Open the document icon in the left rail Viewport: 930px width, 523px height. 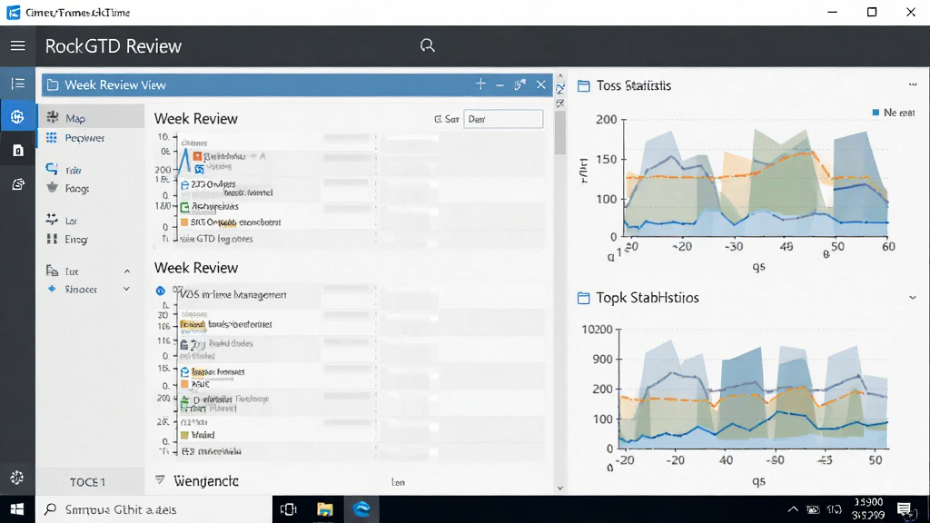[18, 151]
